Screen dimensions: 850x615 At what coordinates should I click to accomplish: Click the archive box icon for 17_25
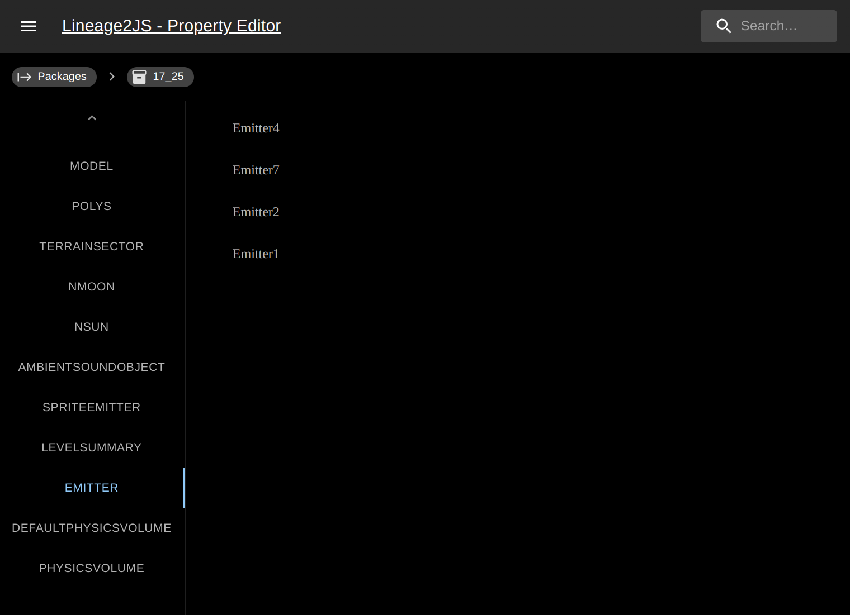pos(139,77)
